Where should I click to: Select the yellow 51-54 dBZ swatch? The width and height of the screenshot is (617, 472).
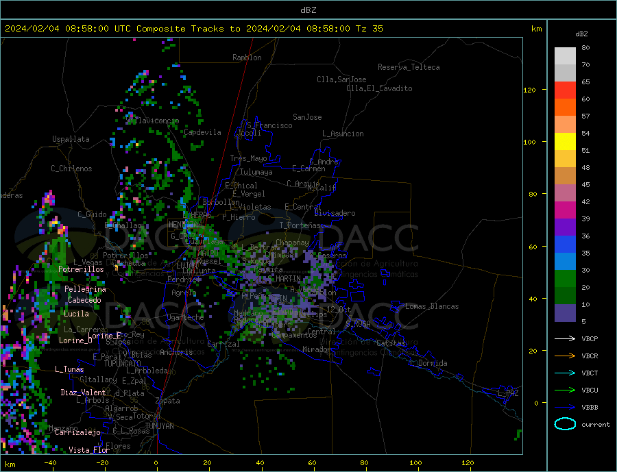click(565, 142)
